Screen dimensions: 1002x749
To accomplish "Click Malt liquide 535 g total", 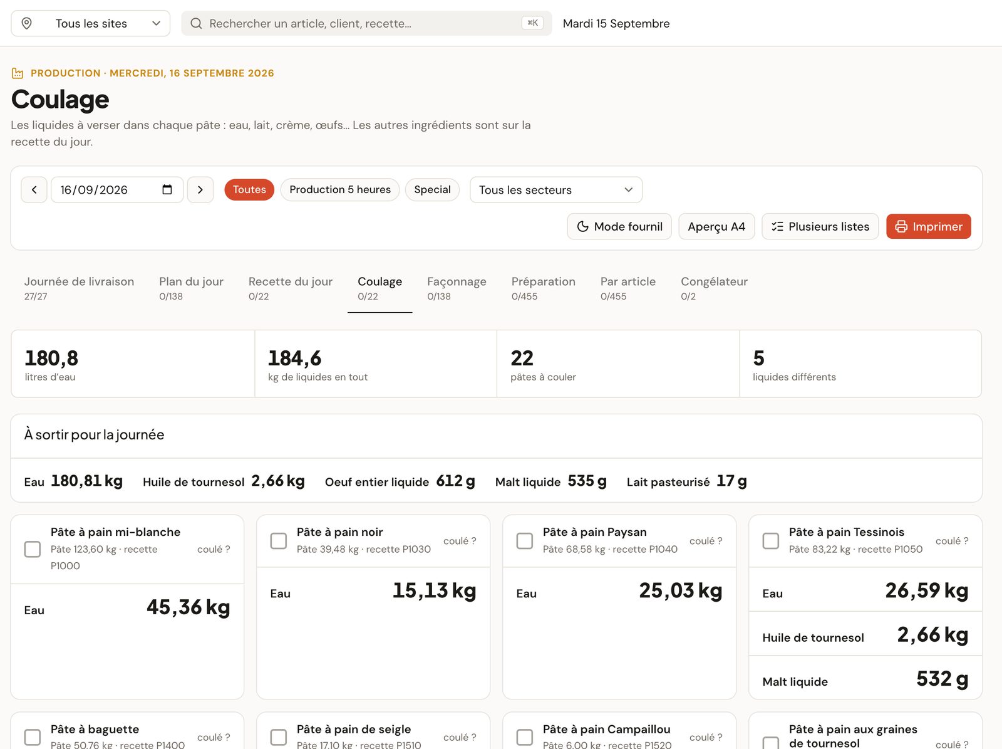I will click(x=550, y=481).
